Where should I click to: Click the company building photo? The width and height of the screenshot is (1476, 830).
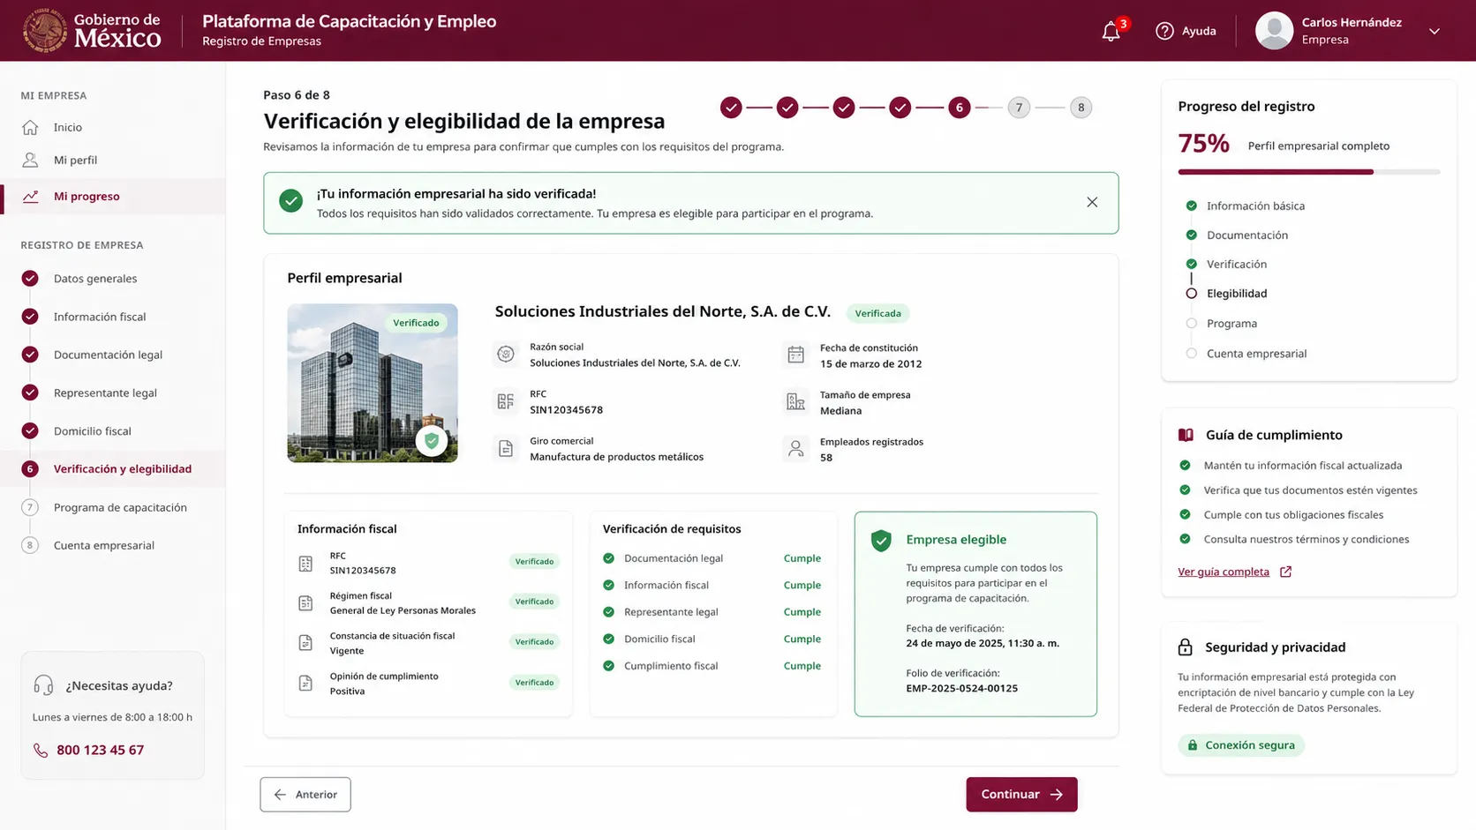coord(373,383)
